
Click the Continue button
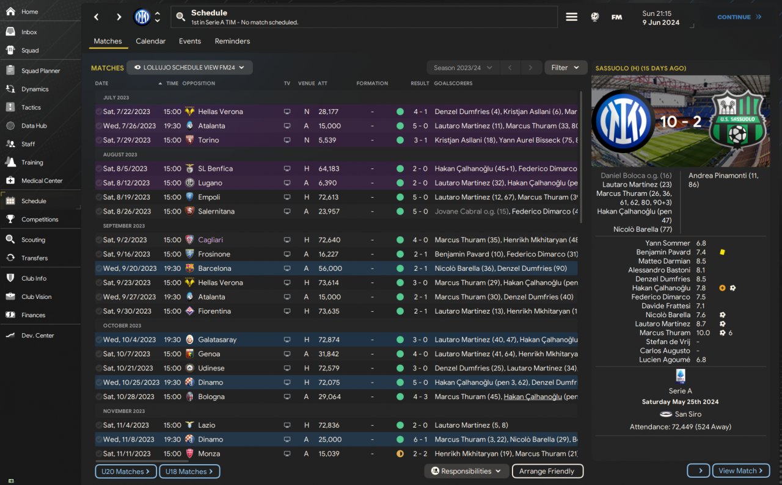[740, 17]
